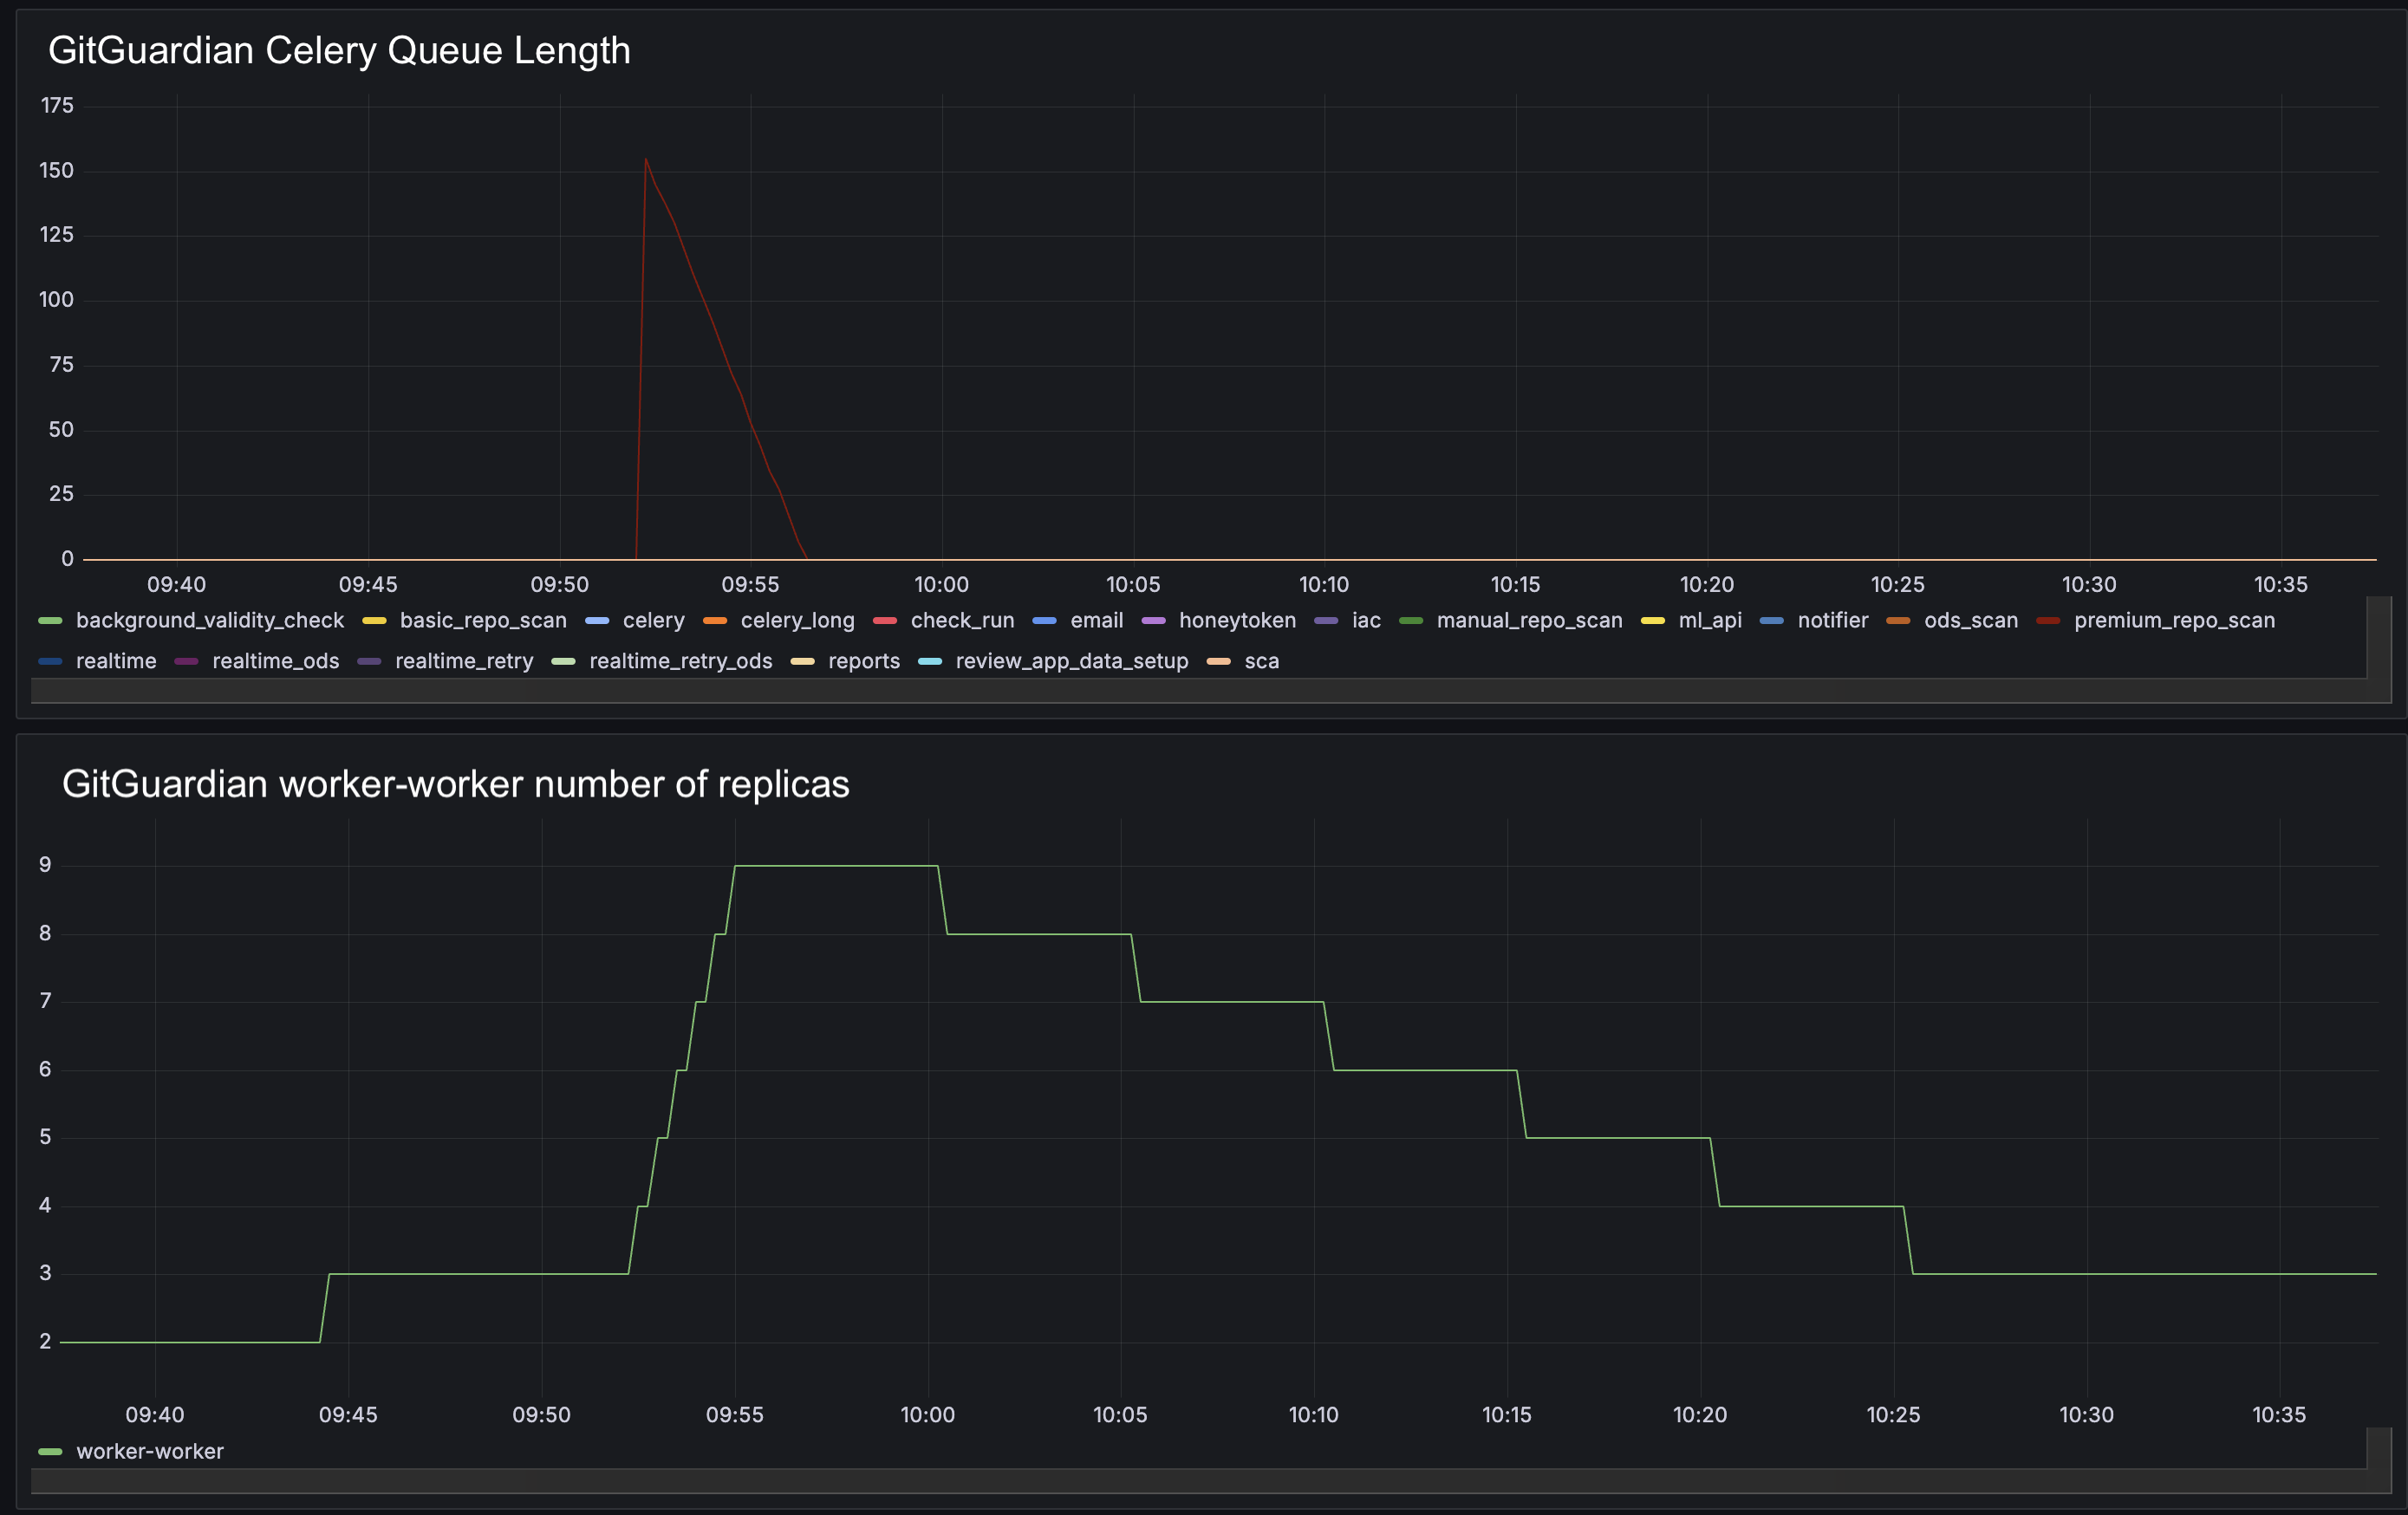2408x1515 pixels.
Task: Select the sca legend label
Action: (1262, 661)
